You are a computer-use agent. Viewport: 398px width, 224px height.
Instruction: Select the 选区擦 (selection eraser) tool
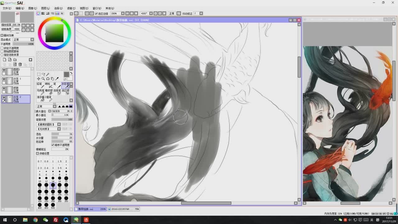65,92
